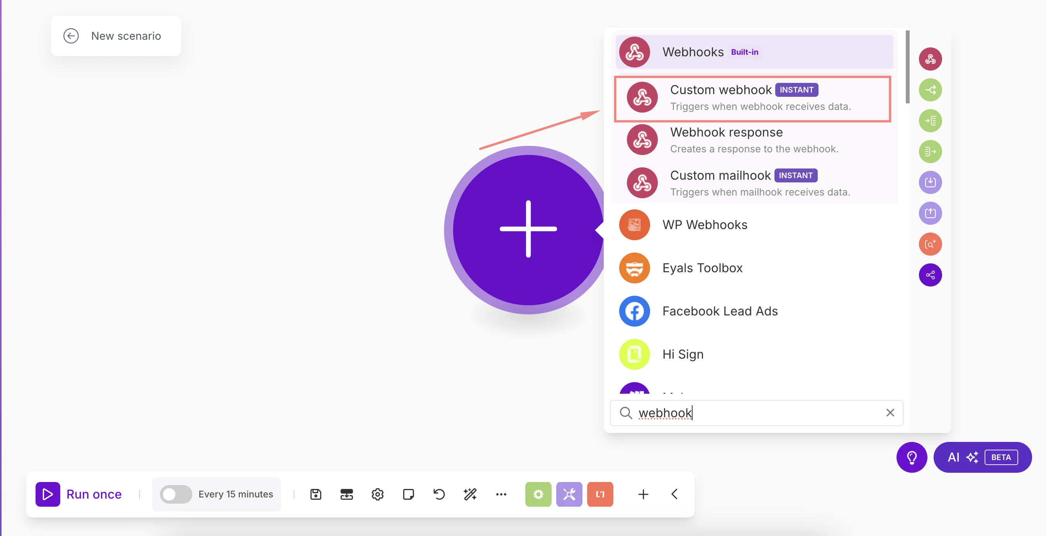Viewport: 1046px width, 536px height.
Task: Click the Facebook logo icon
Action: [x=634, y=311]
